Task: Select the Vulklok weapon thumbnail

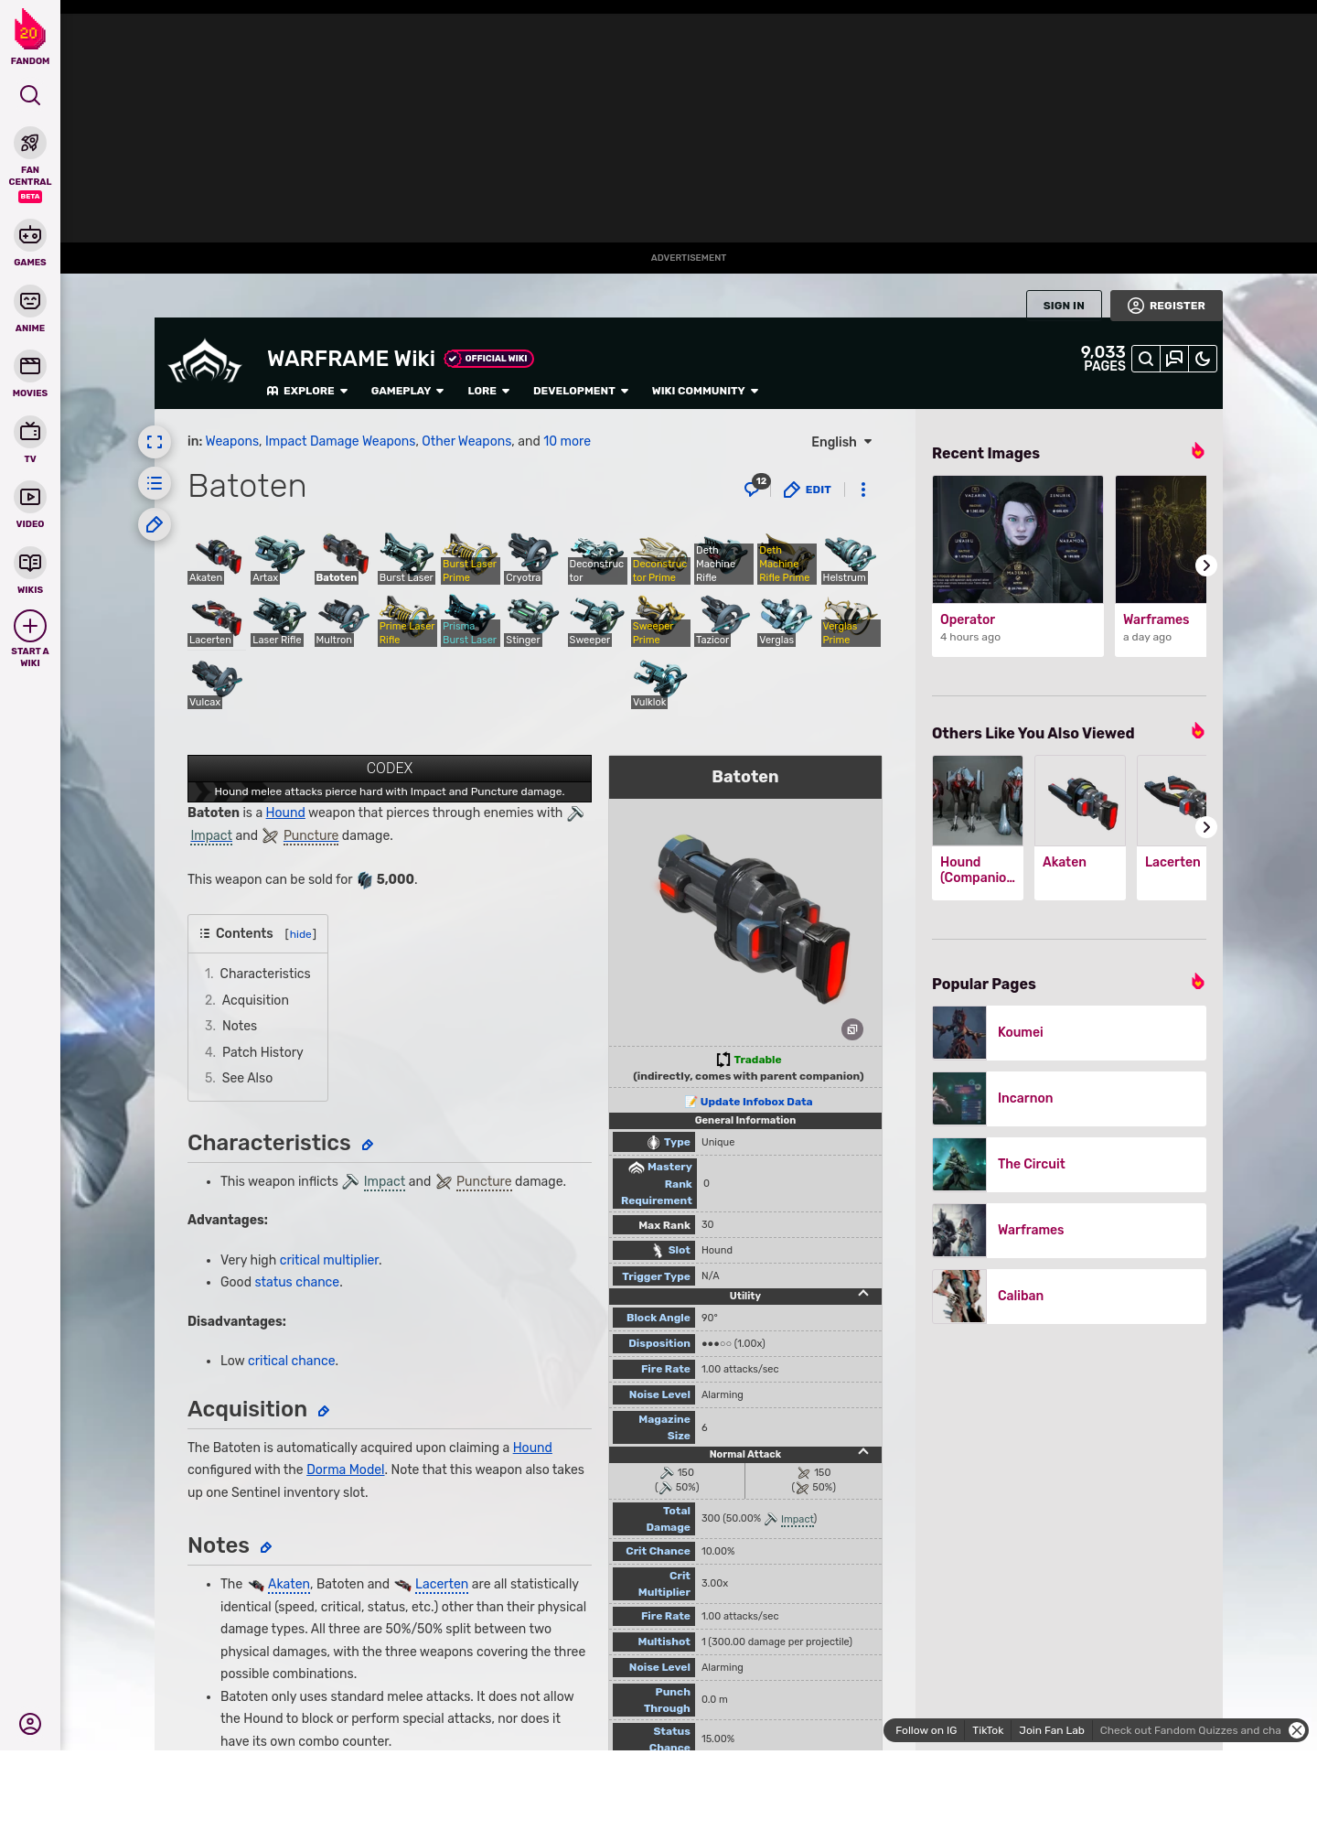Action: point(658,684)
